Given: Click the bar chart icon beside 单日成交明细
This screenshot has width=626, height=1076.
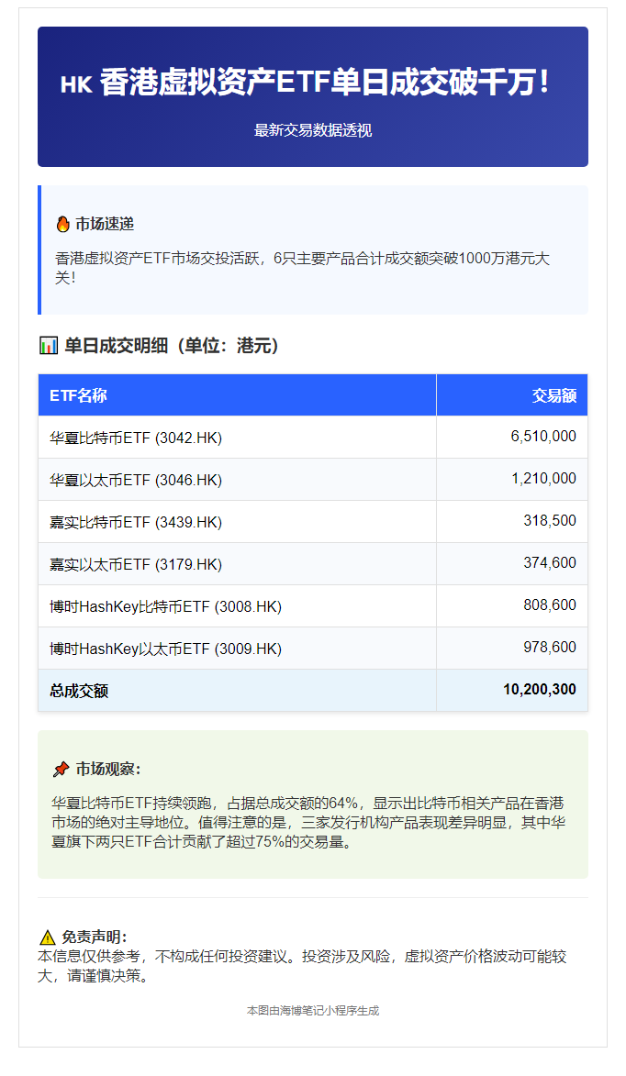Looking at the screenshot, I should (48, 345).
